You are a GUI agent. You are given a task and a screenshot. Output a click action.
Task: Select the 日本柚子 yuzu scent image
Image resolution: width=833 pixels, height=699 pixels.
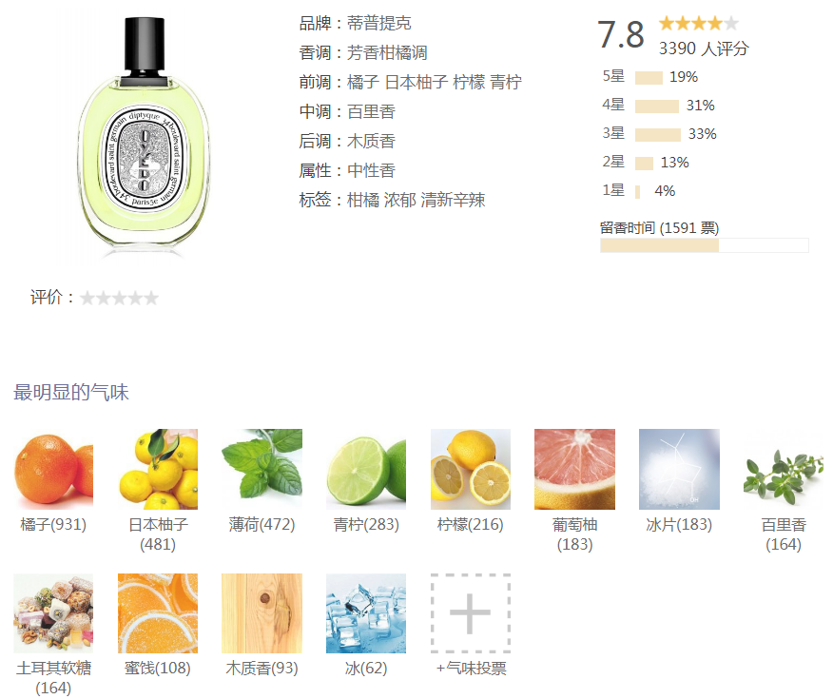[x=158, y=469]
